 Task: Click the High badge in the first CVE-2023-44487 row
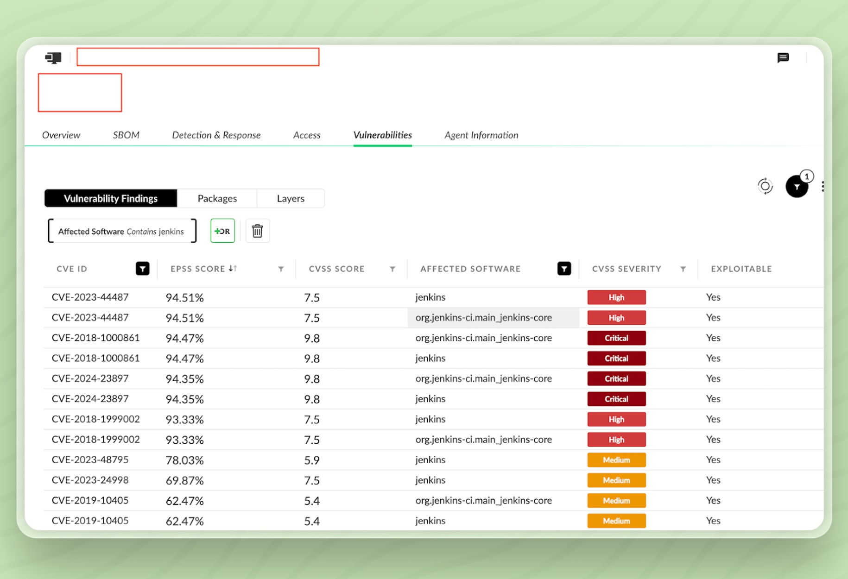[x=616, y=297]
